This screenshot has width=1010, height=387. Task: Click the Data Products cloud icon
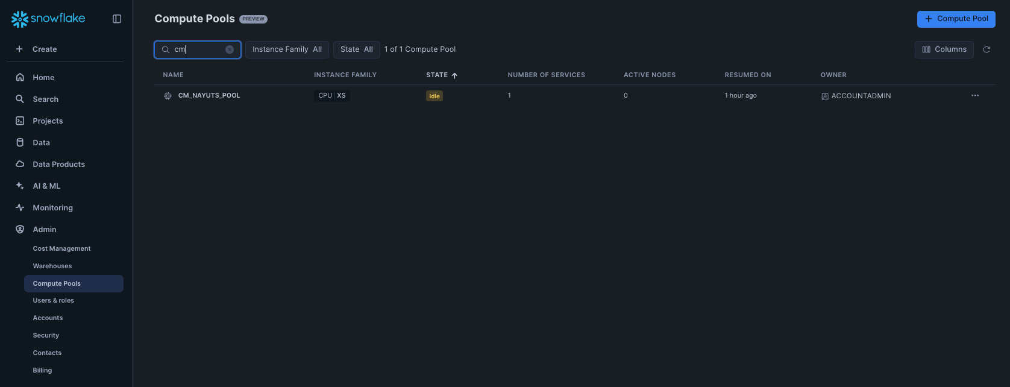click(x=20, y=164)
